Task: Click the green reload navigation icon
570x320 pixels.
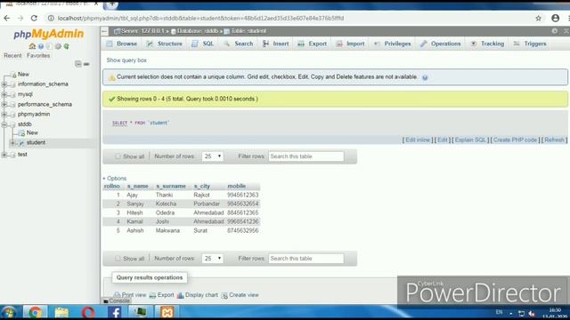Action: (67, 46)
